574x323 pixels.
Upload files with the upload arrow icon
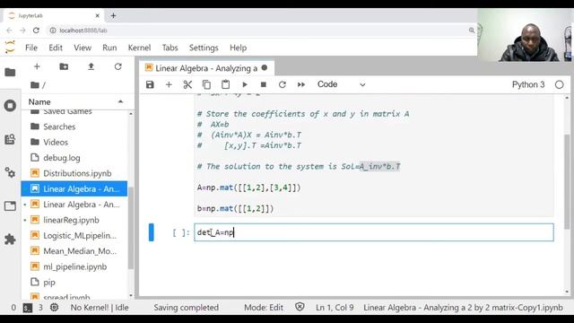coord(91,66)
